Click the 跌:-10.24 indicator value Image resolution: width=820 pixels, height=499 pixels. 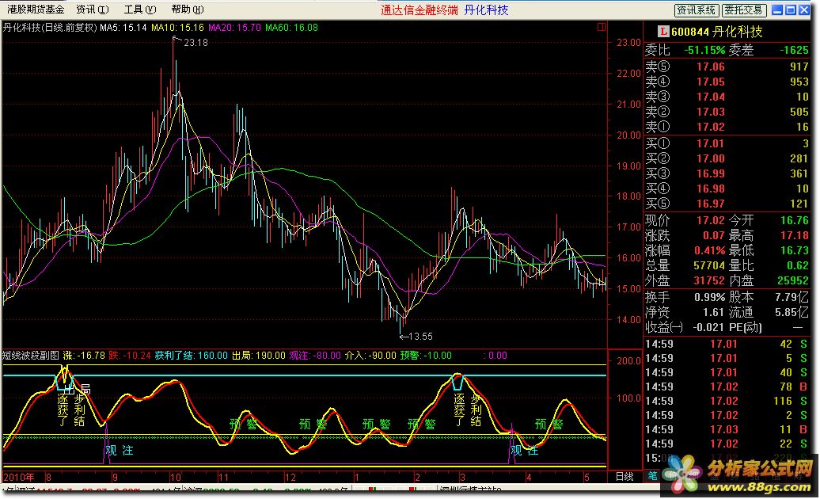click(x=130, y=356)
